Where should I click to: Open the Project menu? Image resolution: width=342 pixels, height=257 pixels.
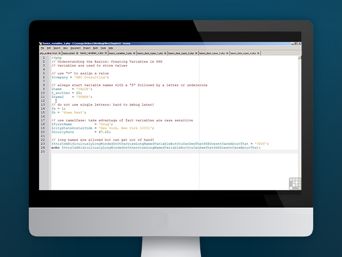click(x=87, y=48)
